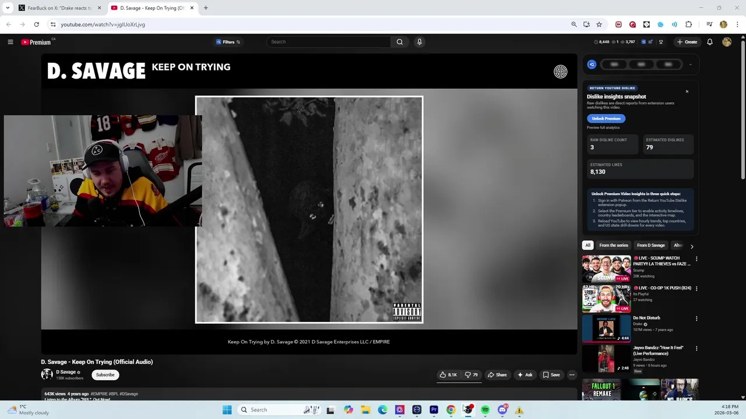The width and height of the screenshot is (746, 419).
Task: Open Premiere Pro from the taskbar
Action: (434, 410)
